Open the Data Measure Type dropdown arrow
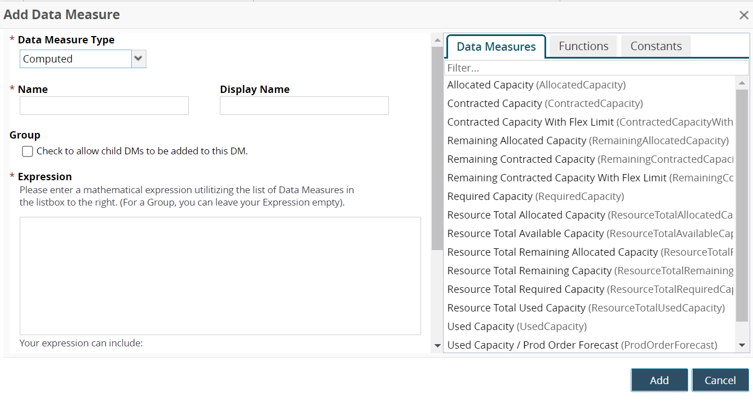This screenshot has width=753, height=401. (139, 59)
